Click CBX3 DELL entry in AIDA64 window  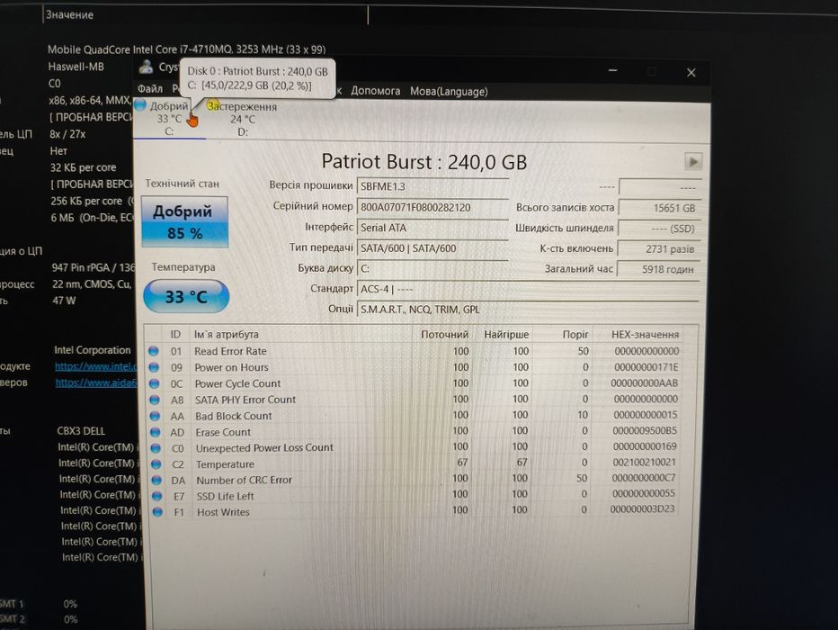81,431
